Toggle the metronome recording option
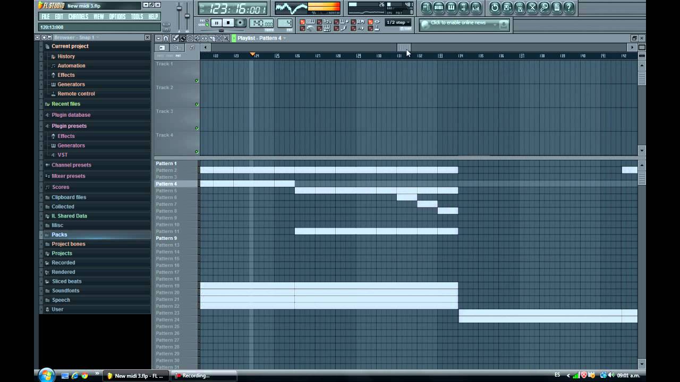Image resolution: width=680 pixels, height=382 pixels. (302, 28)
